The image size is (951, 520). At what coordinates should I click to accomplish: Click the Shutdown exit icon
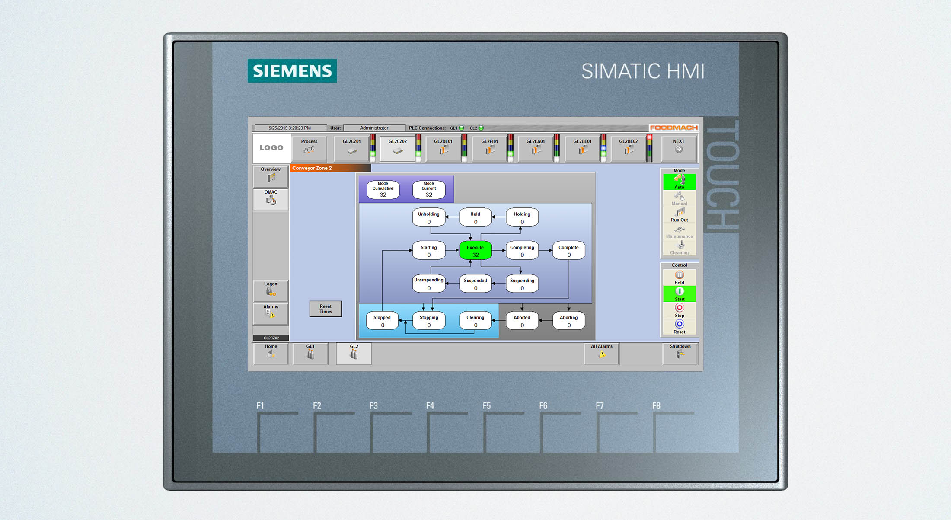click(x=680, y=353)
